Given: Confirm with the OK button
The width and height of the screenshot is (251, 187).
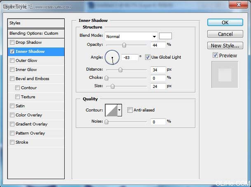Looking at the screenshot, I should (x=225, y=22).
